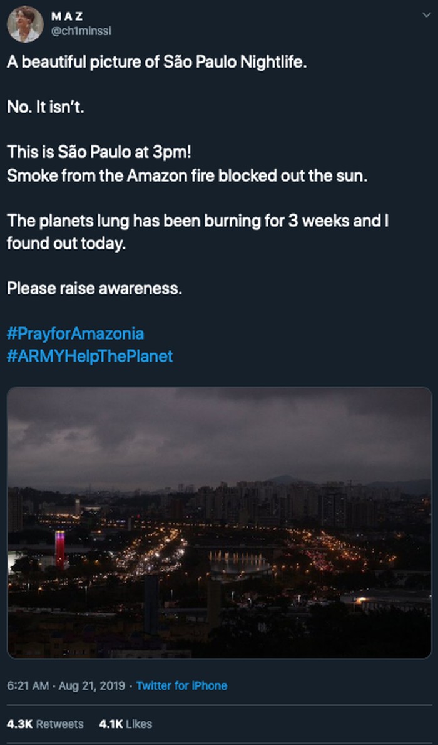Image resolution: width=438 pixels, height=745 pixels.
Task: Click the "Smoke from the Amazon fire" sentence
Action: pos(187,175)
